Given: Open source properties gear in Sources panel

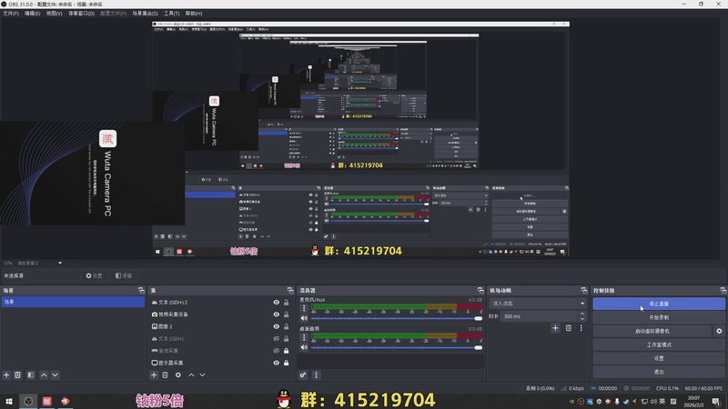Looking at the screenshot, I should pos(178,374).
